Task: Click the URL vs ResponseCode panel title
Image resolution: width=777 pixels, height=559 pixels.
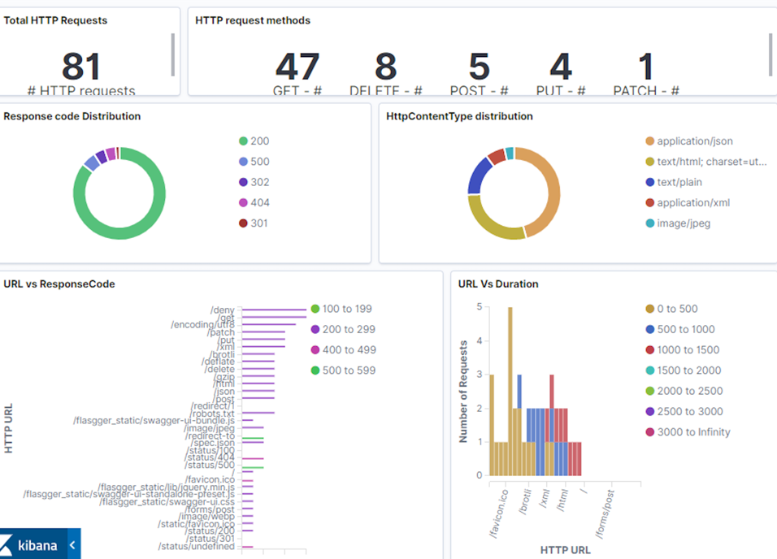Action: pos(59,284)
